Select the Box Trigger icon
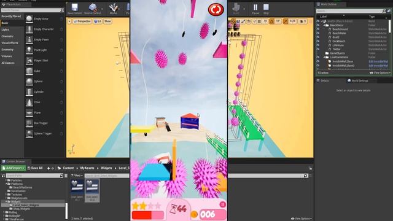 click(29, 123)
